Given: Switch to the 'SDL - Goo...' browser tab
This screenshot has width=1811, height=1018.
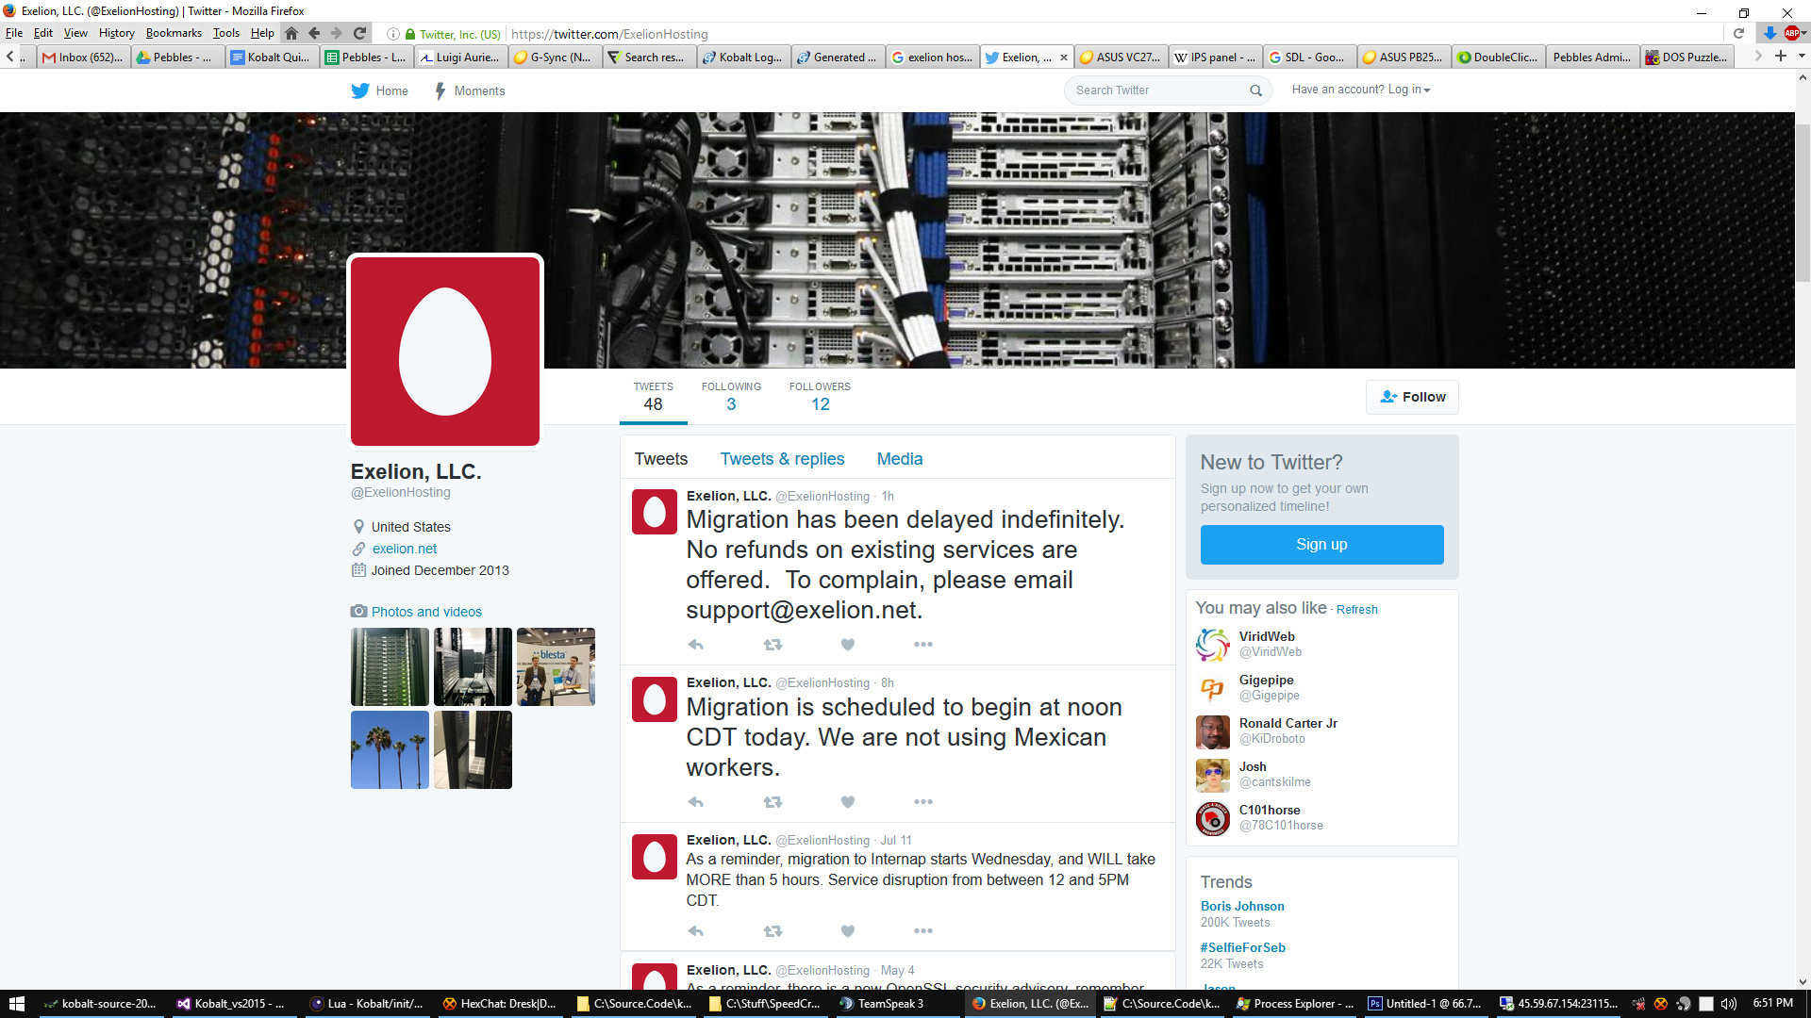Looking at the screenshot, I should tap(1309, 57).
